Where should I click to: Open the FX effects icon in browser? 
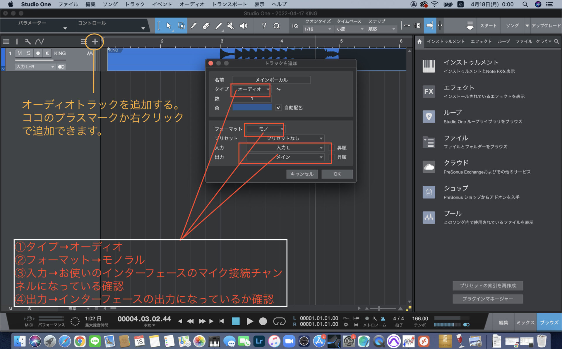click(429, 91)
